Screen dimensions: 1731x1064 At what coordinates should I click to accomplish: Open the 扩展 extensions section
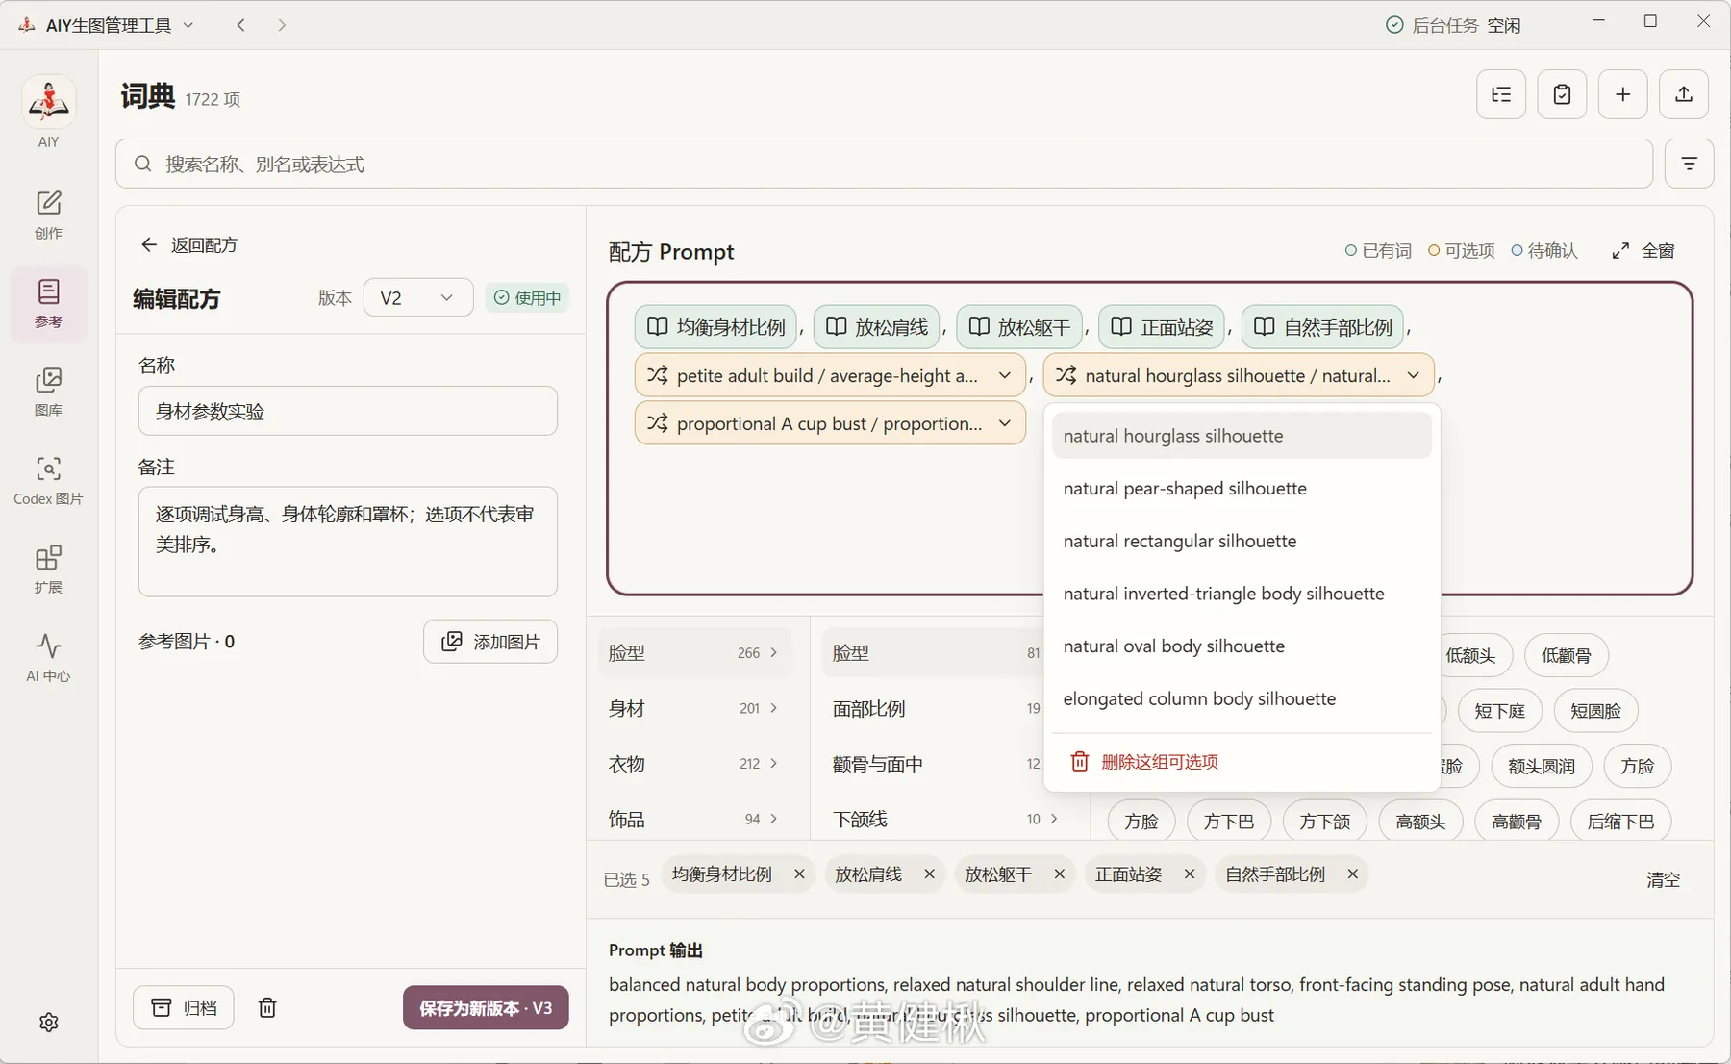click(48, 570)
